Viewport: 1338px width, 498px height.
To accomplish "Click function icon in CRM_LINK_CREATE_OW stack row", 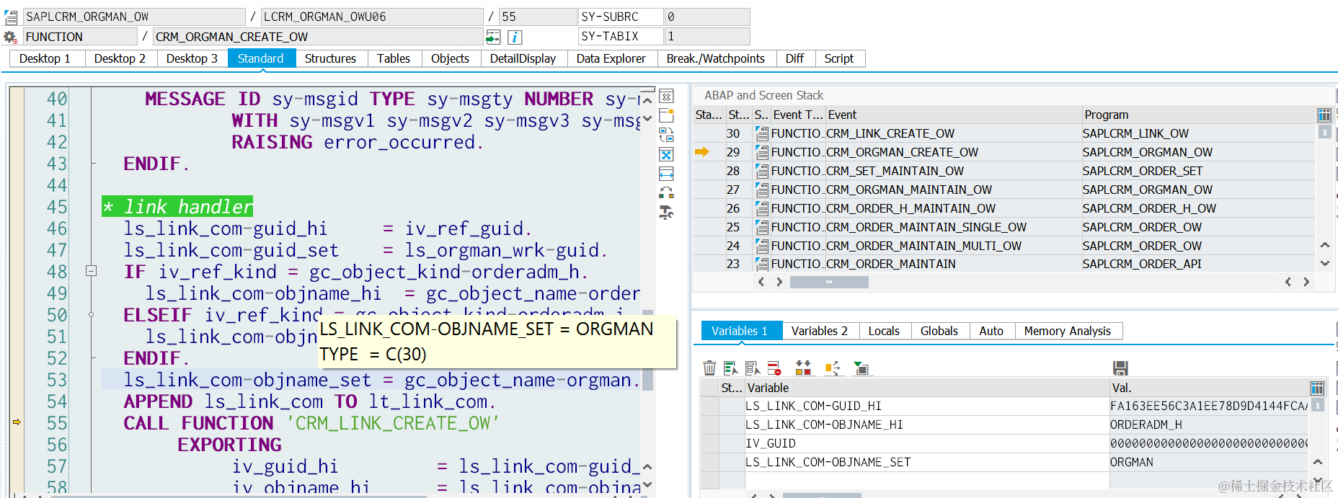I will click(761, 133).
